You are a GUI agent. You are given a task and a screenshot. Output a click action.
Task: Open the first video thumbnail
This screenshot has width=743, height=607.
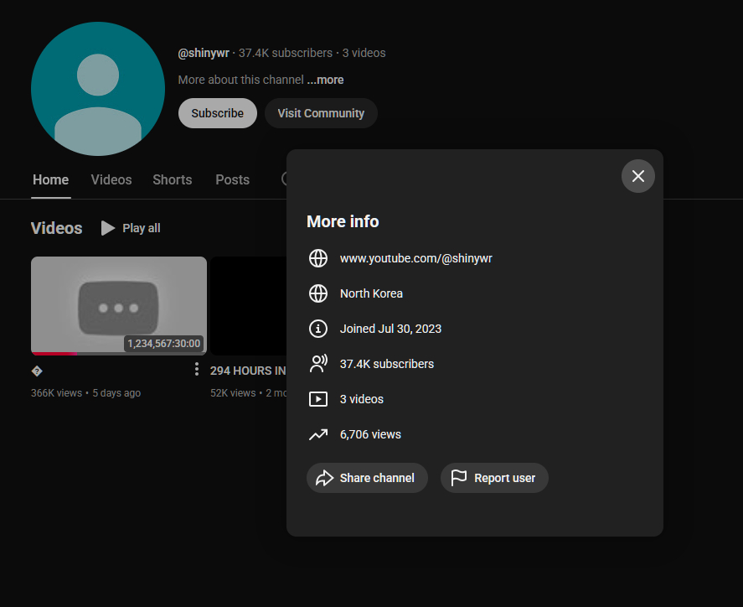119,305
